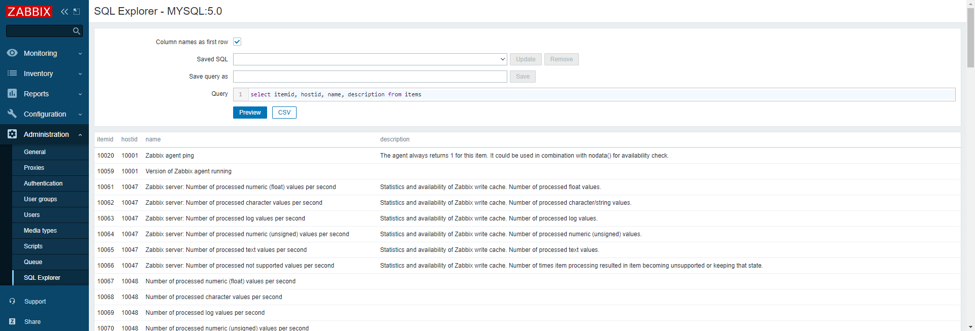Open the Support link
This screenshot has height=331, width=975.
point(35,302)
